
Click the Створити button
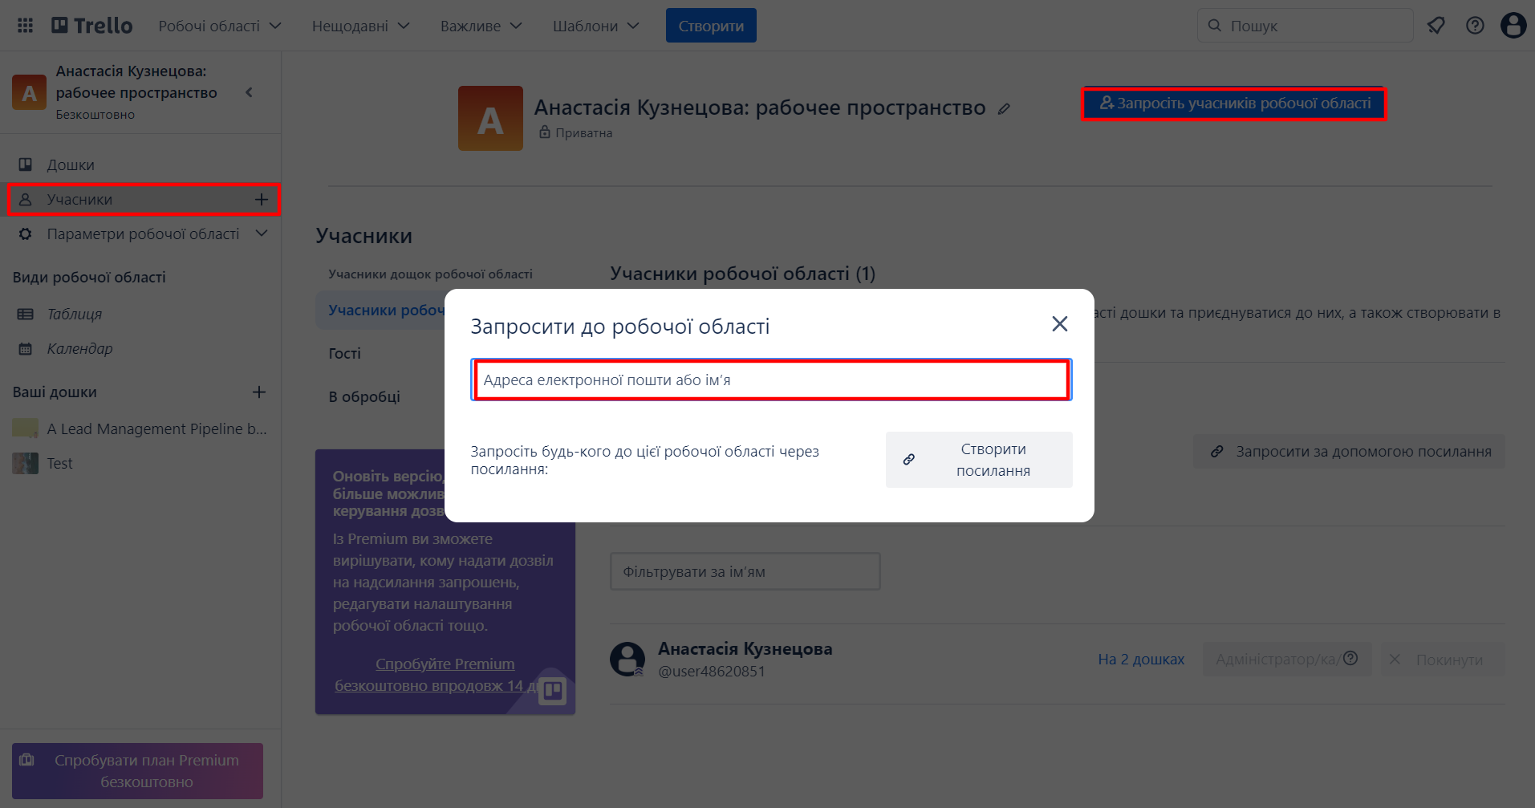710,25
